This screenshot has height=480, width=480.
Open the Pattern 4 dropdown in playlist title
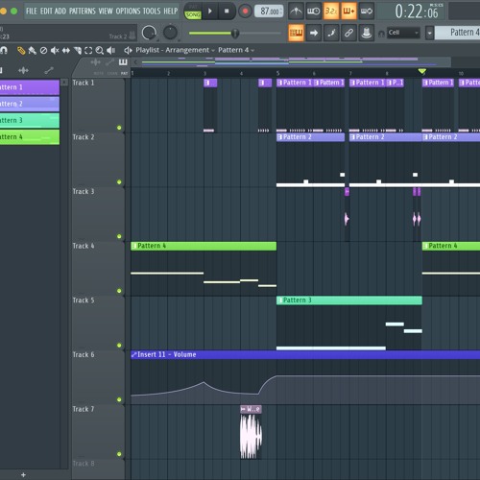[236, 50]
